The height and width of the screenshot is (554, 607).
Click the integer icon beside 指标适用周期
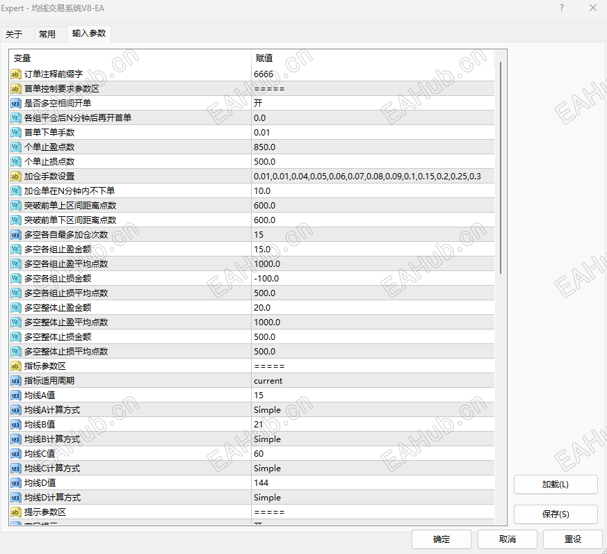point(15,381)
